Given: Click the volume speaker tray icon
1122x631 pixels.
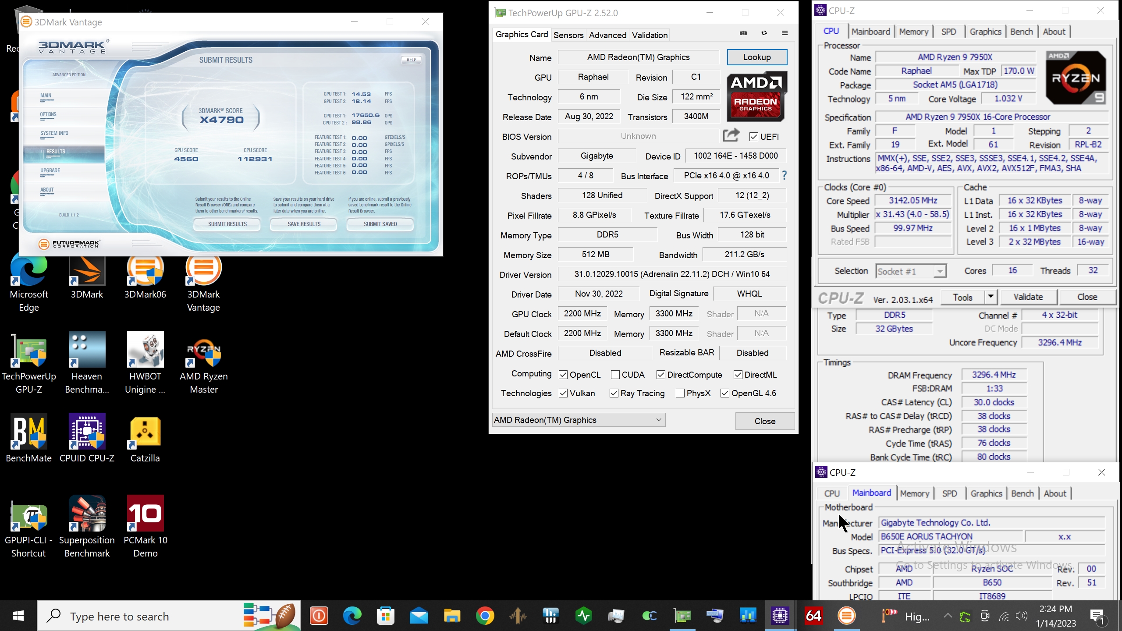Looking at the screenshot, I should point(1021,616).
